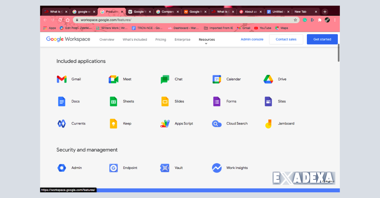Select the Meet icon
This screenshot has width=380, height=198.
113,79
